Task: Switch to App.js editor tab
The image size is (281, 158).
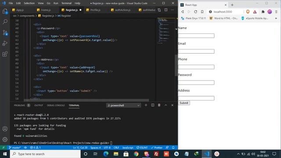Action: 20,10
